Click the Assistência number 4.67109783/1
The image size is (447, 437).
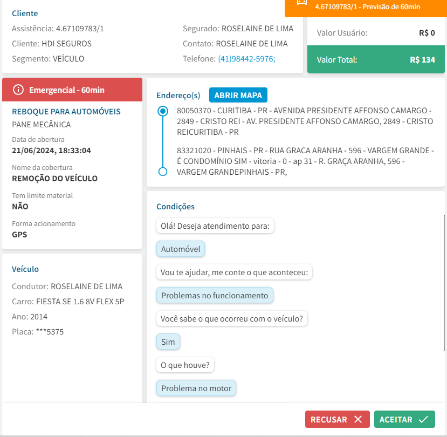(x=80, y=29)
